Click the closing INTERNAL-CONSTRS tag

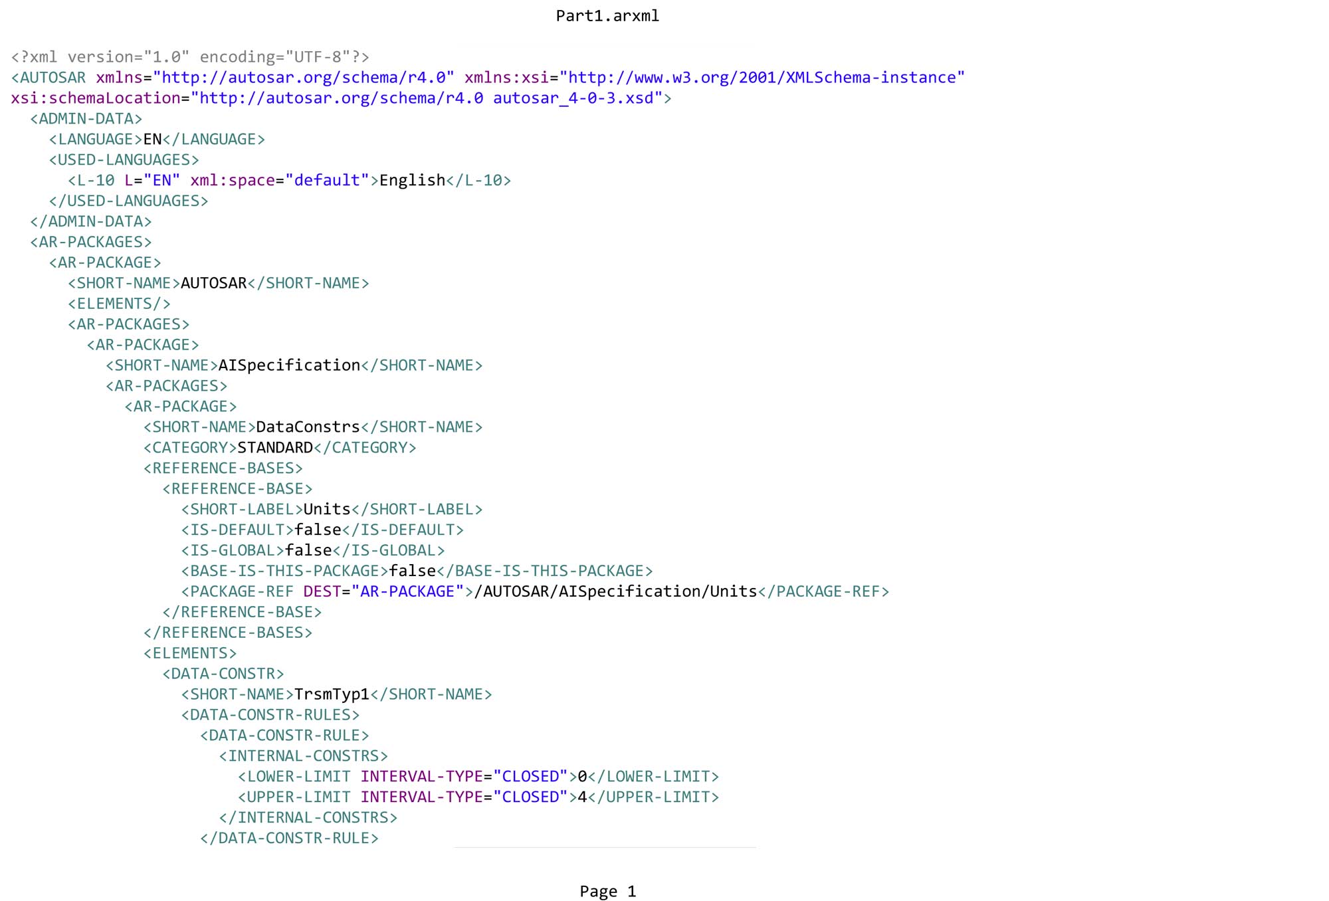click(308, 819)
